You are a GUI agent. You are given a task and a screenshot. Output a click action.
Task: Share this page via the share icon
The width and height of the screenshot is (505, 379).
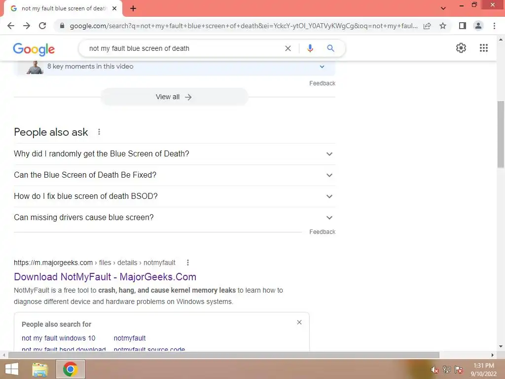point(427,26)
